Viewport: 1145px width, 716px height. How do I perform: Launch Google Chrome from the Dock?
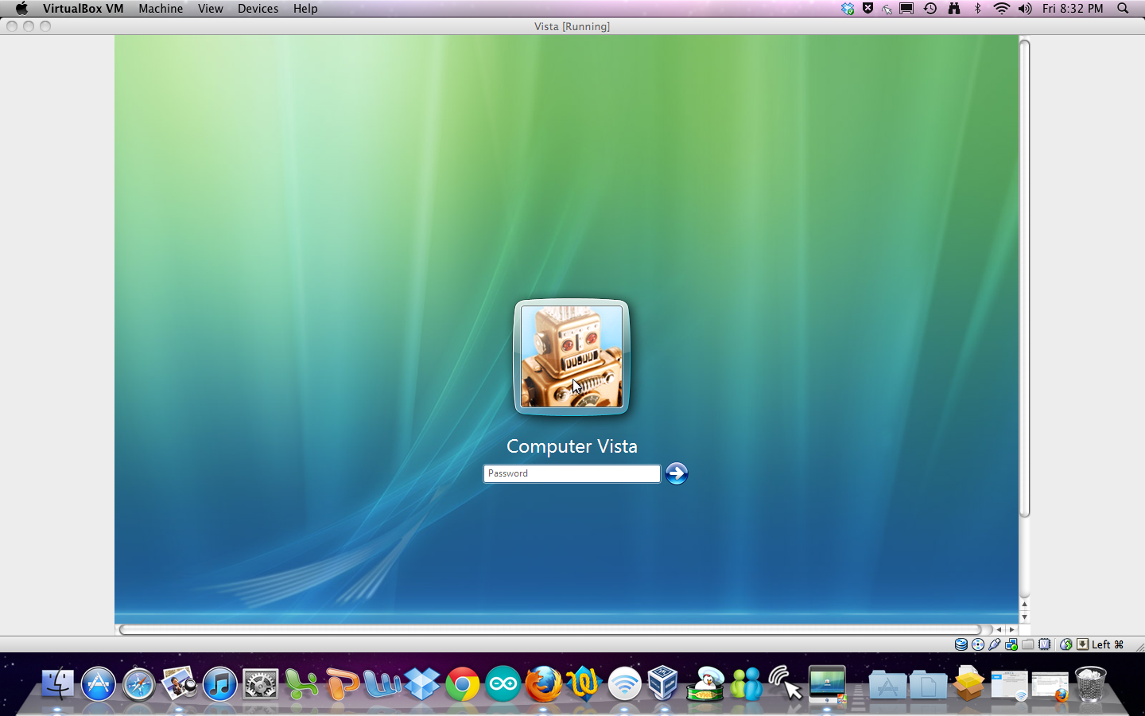pyautogui.click(x=462, y=684)
